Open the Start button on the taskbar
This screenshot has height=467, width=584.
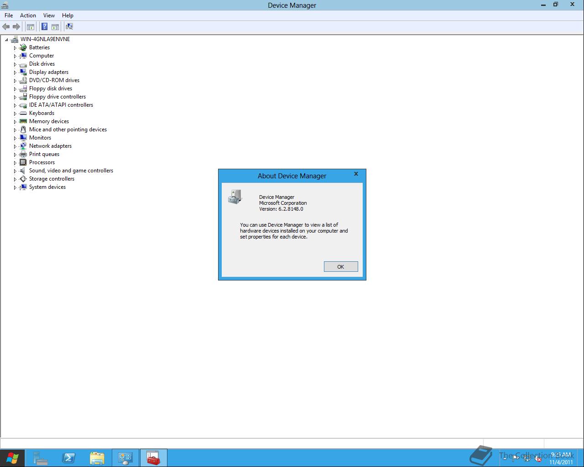(12, 458)
